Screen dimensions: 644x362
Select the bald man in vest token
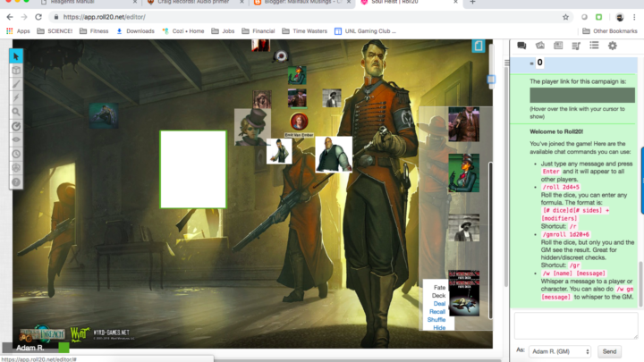pos(334,155)
